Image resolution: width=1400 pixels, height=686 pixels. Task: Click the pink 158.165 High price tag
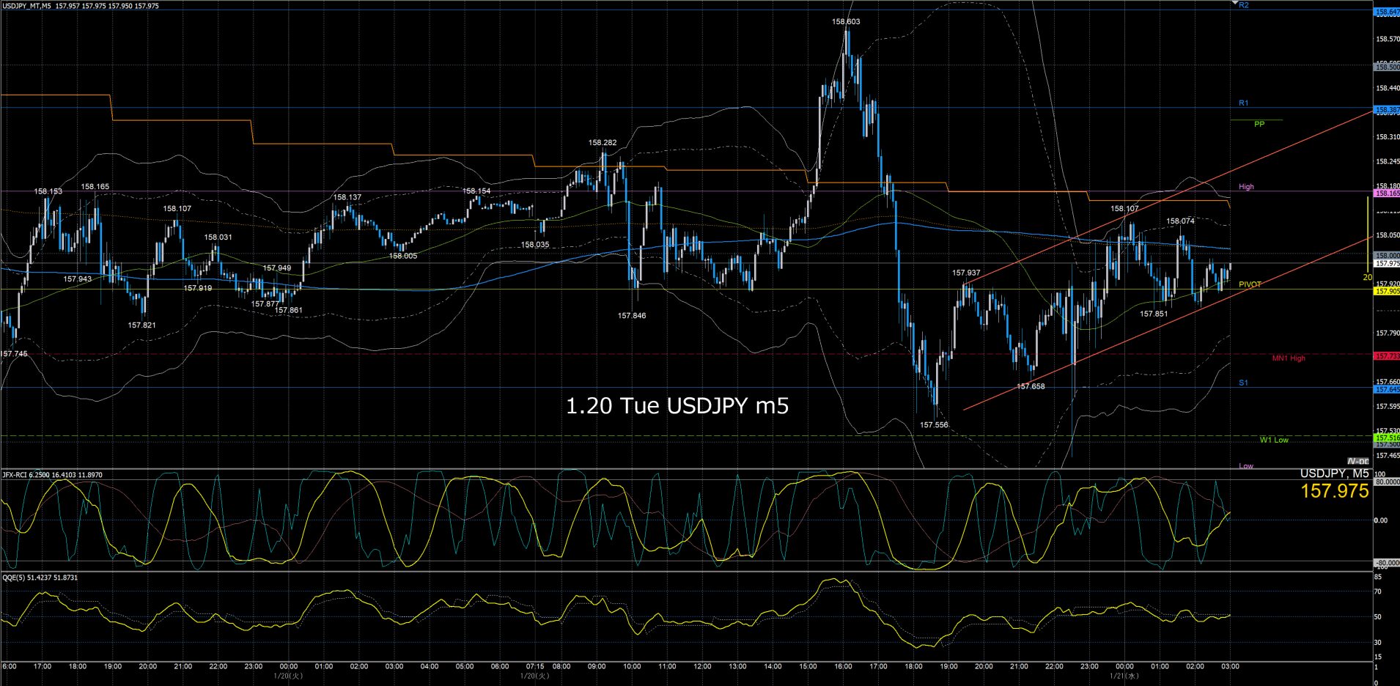tap(1387, 193)
